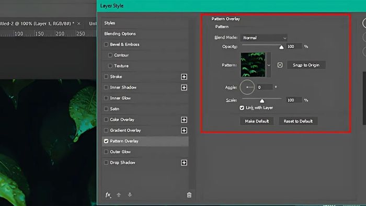Uncheck the Pattern Overlay checkbox

point(106,141)
